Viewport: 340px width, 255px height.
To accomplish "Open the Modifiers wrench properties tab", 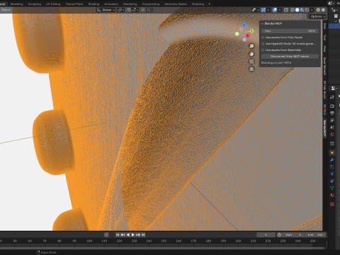I will click(332, 160).
